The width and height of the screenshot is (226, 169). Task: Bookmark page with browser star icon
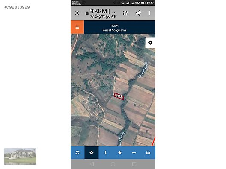click(x=125, y=13)
